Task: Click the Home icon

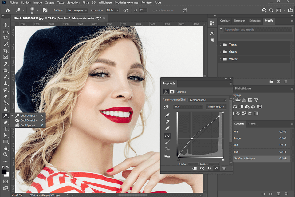Action: pos(8,10)
